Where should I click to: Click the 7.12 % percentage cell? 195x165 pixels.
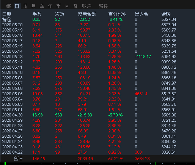click(115, 147)
